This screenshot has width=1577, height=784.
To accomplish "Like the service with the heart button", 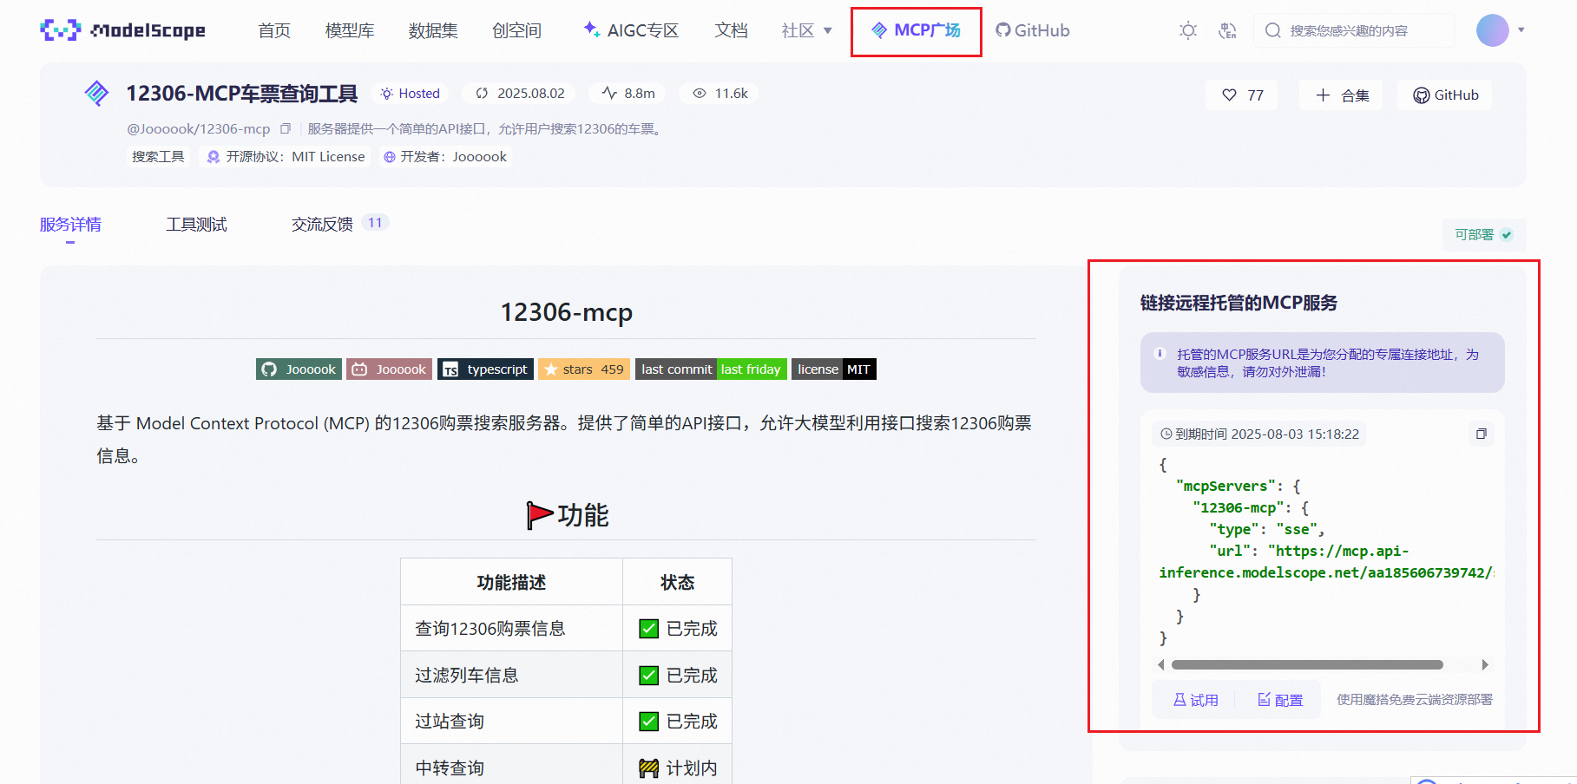I will pos(1242,95).
